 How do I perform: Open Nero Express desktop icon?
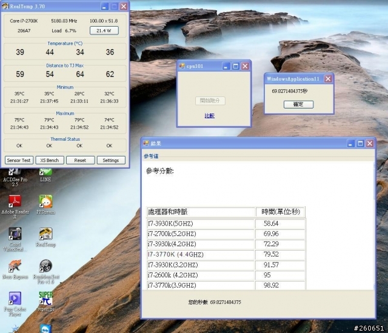(15, 267)
